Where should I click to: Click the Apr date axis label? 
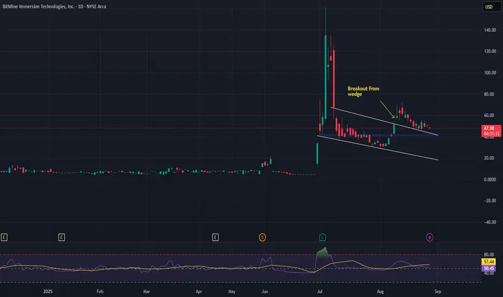[x=199, y=292]
